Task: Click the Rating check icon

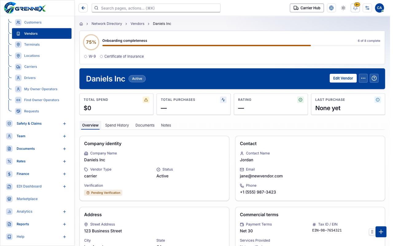Action: click(x=301, y=100)
